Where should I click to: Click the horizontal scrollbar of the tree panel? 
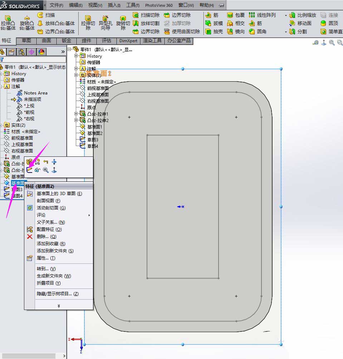coord(29,356)
